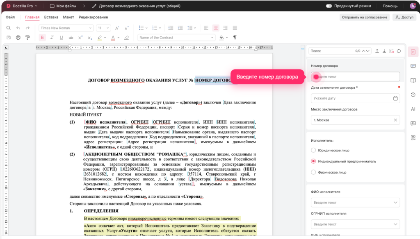Reset form fields with refresh icon

[x=399, y=51]
